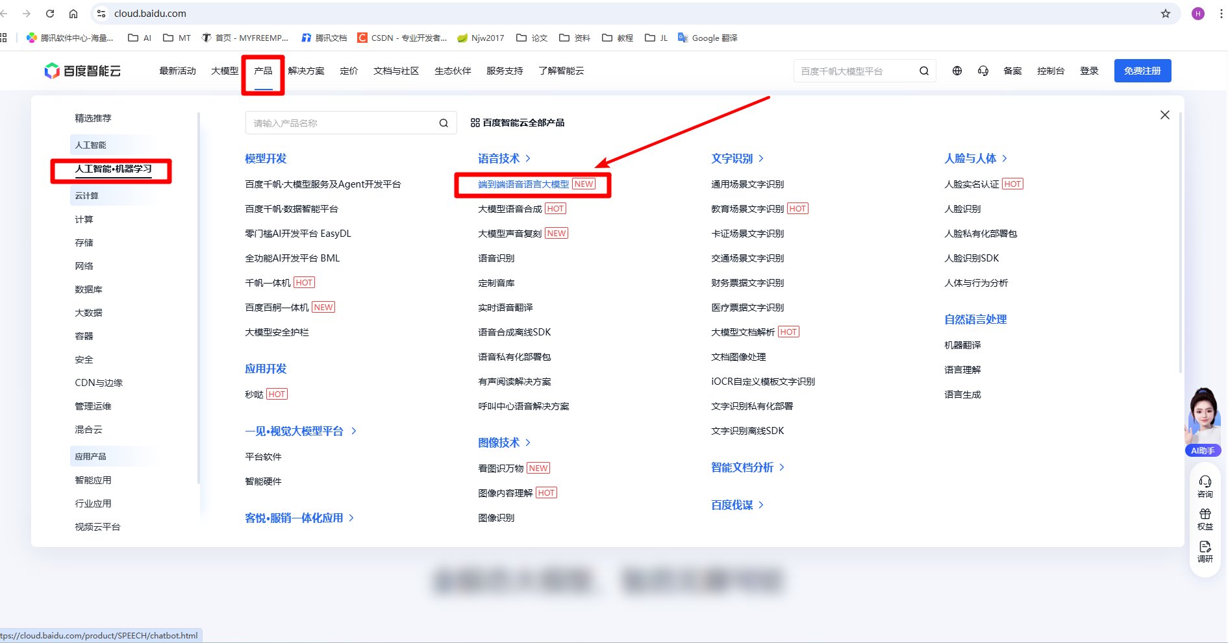Open 大模型文档解析 product link

point(743,332)
